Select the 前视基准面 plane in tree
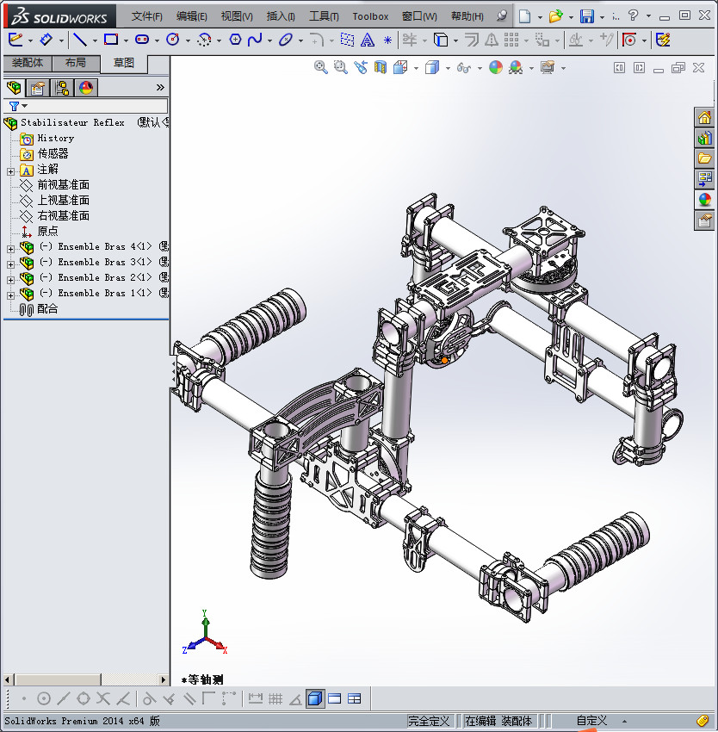Viewport: 718px width, 732px height. [63, 185]
